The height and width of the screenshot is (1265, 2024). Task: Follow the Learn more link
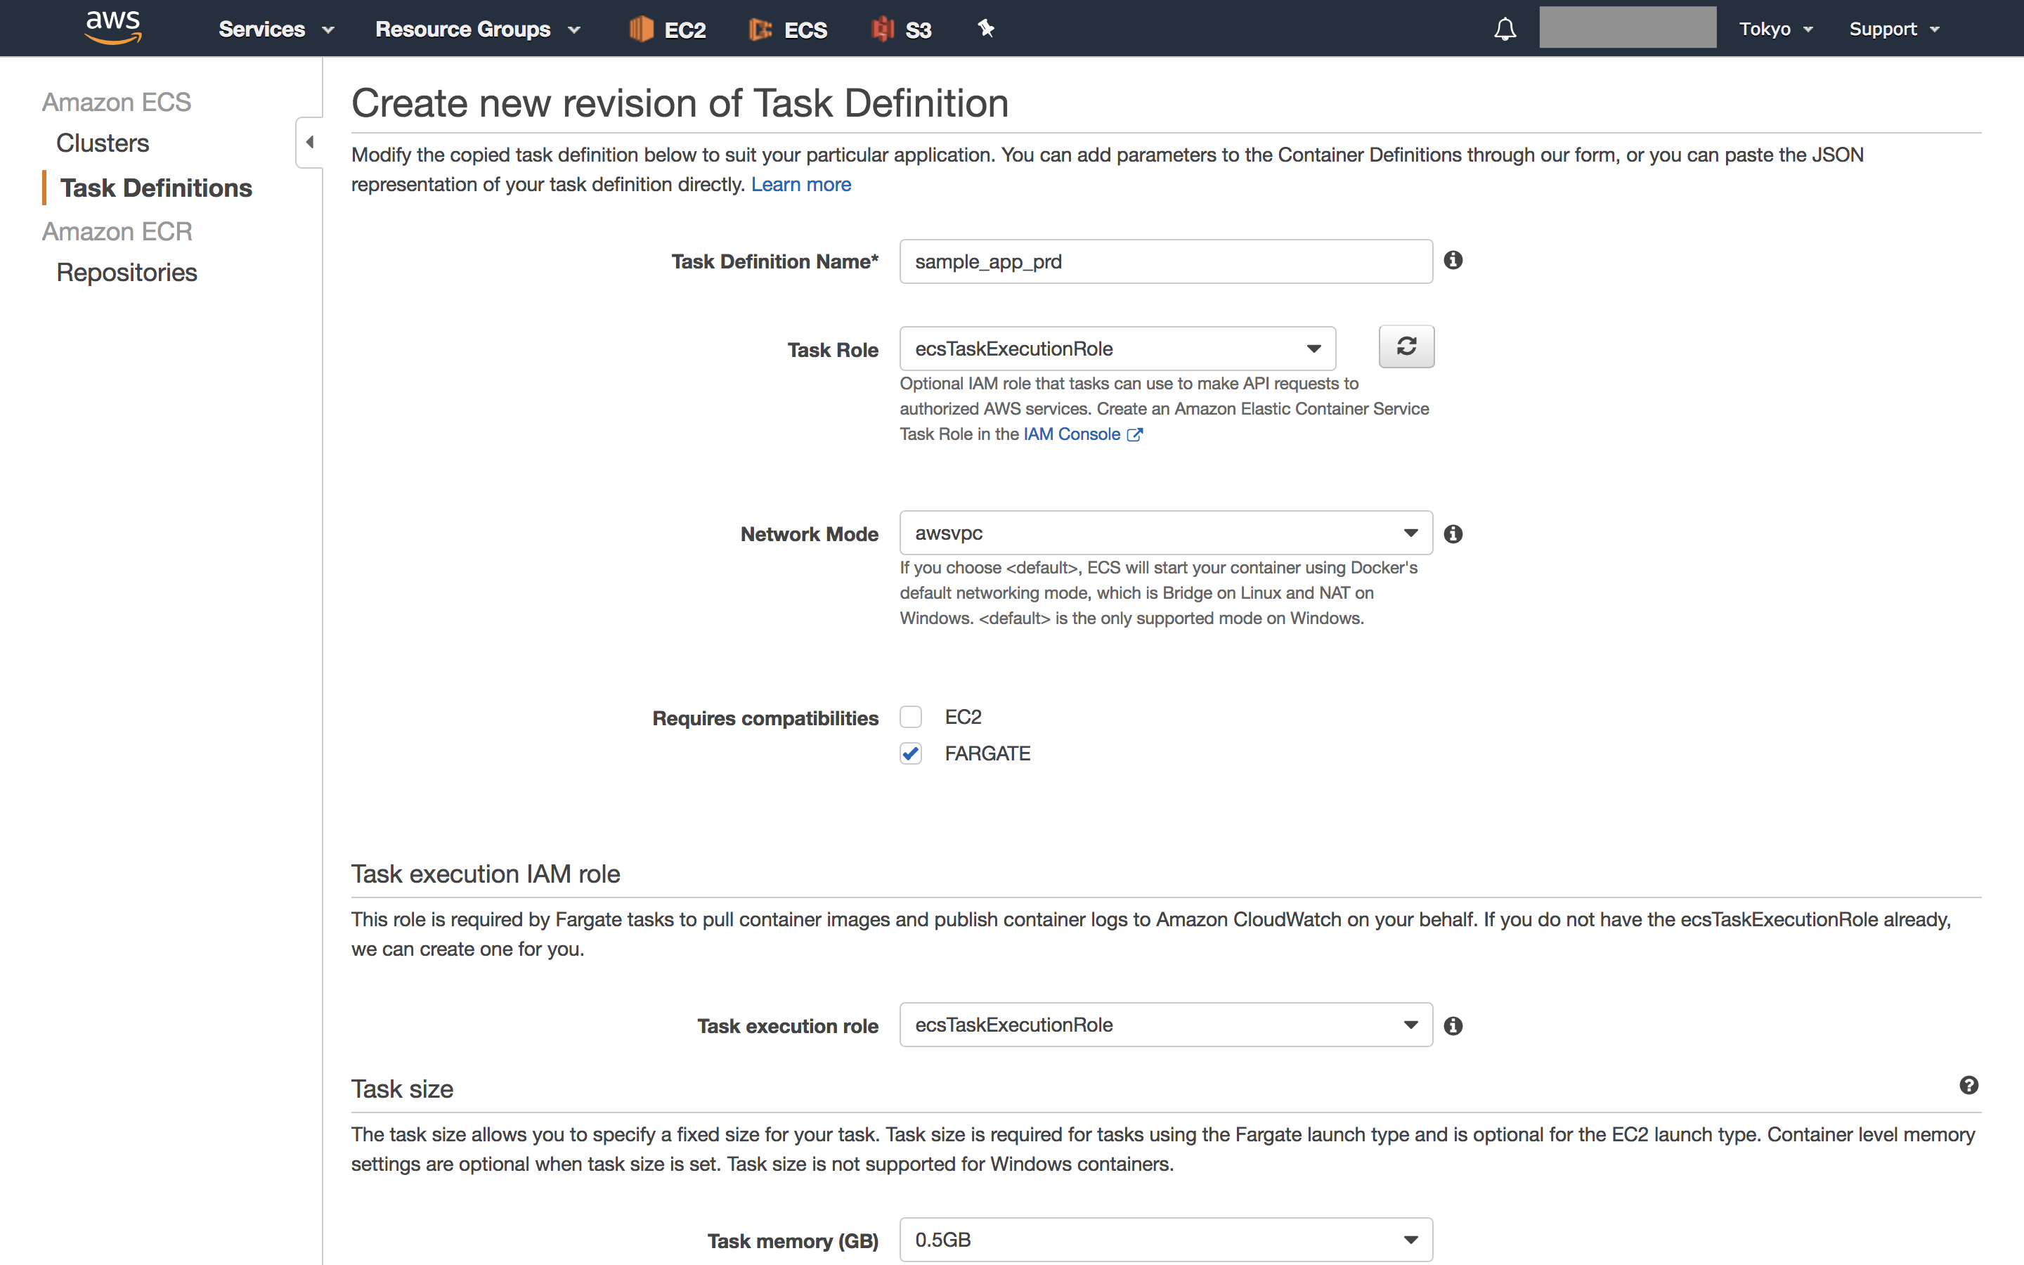coord(800,184)
